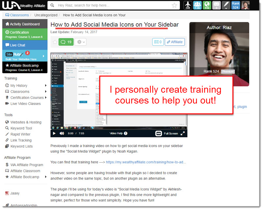Click the Wealthy Affiliate logo
The image size is (263, 210).
pyautogui.click(x=24, y=5)
